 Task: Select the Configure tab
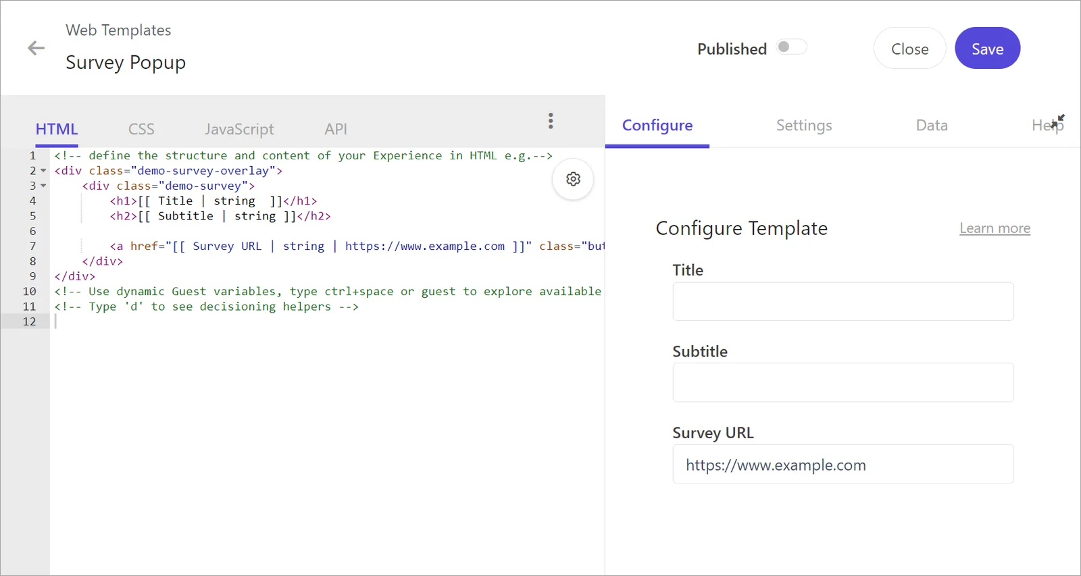click(x=657, y=126)
